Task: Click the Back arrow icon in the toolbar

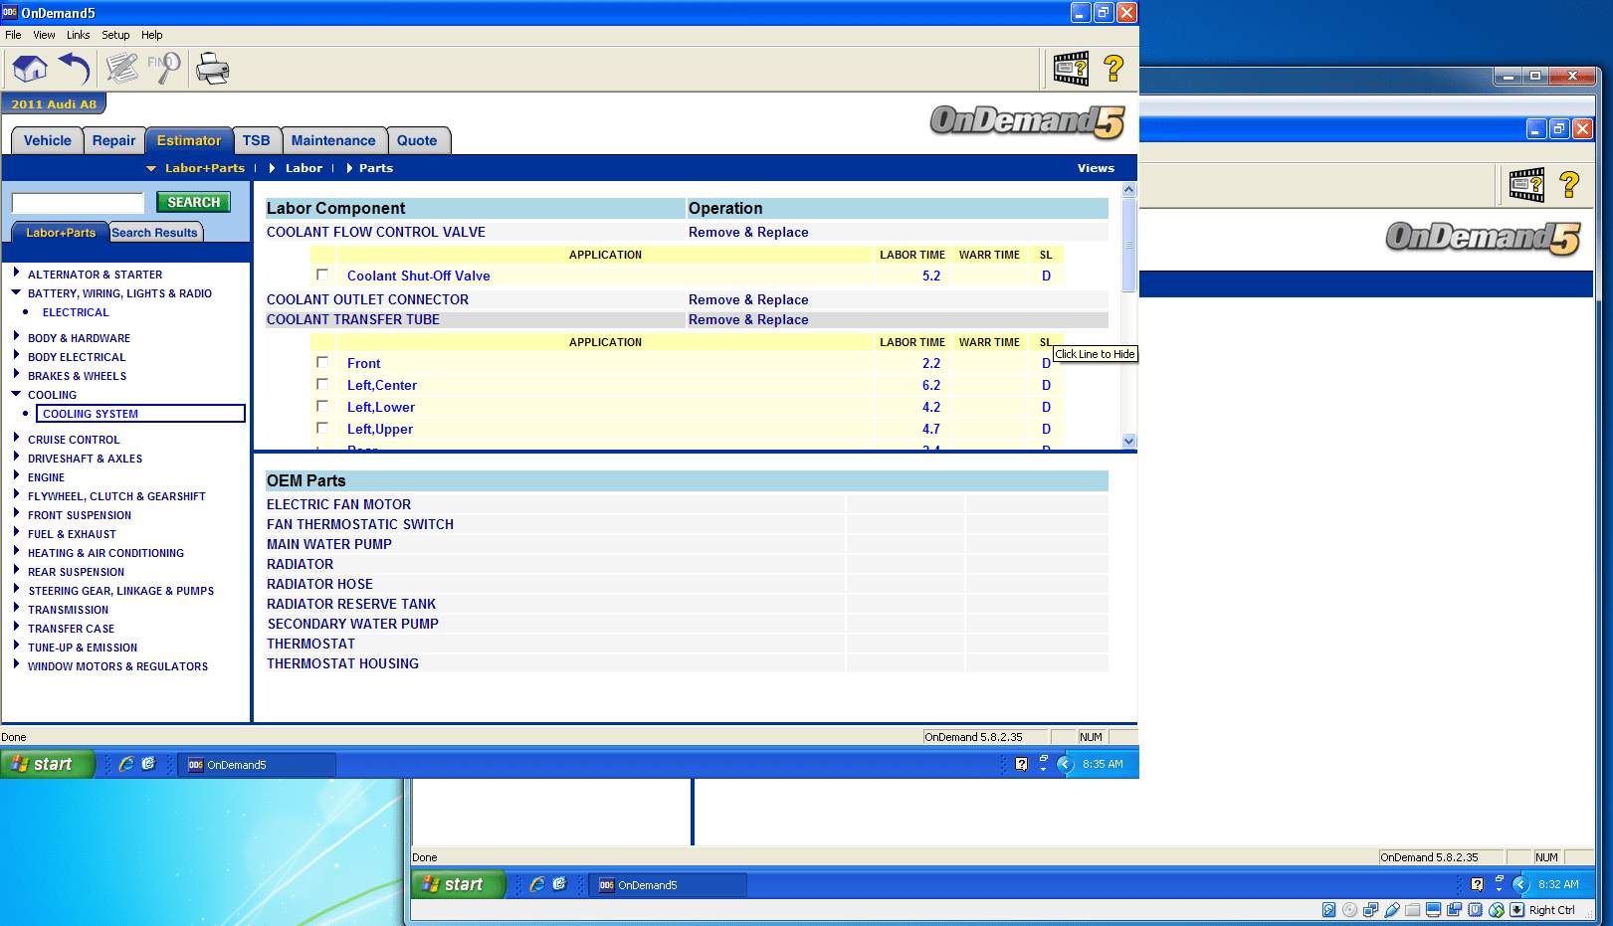Action: 75,69
